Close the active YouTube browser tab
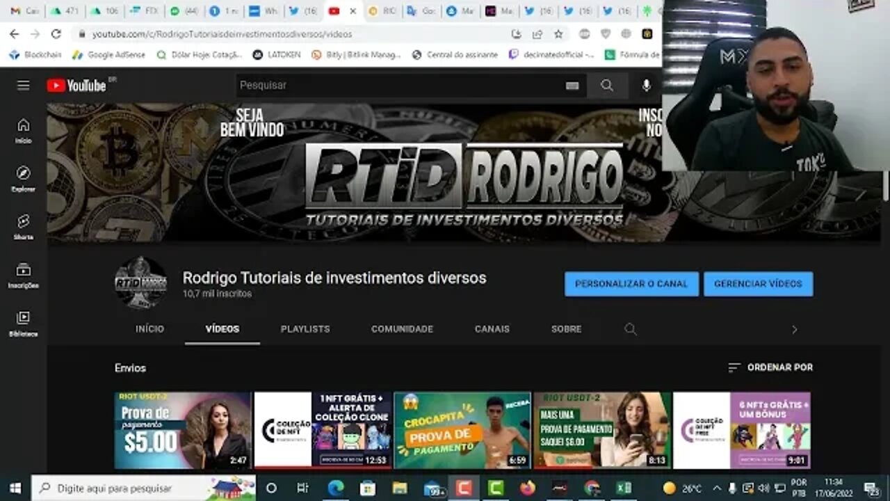Viewport: 890px width, 501px height. (353, 11)
